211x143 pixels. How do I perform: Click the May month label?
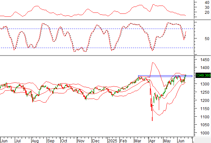[x=167, y=141]
